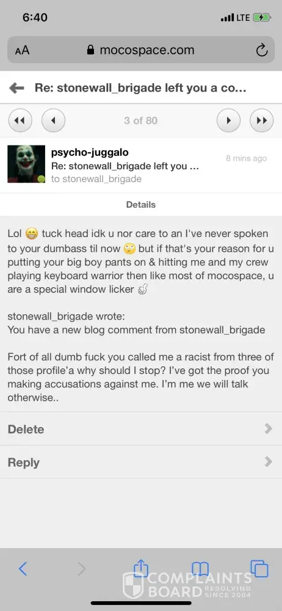Go to next message arrow button

tap(228, 120)
